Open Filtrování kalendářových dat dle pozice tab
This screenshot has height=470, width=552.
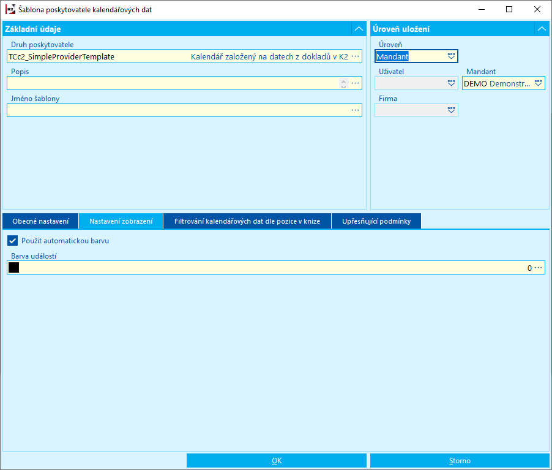[x=247, y=221]
